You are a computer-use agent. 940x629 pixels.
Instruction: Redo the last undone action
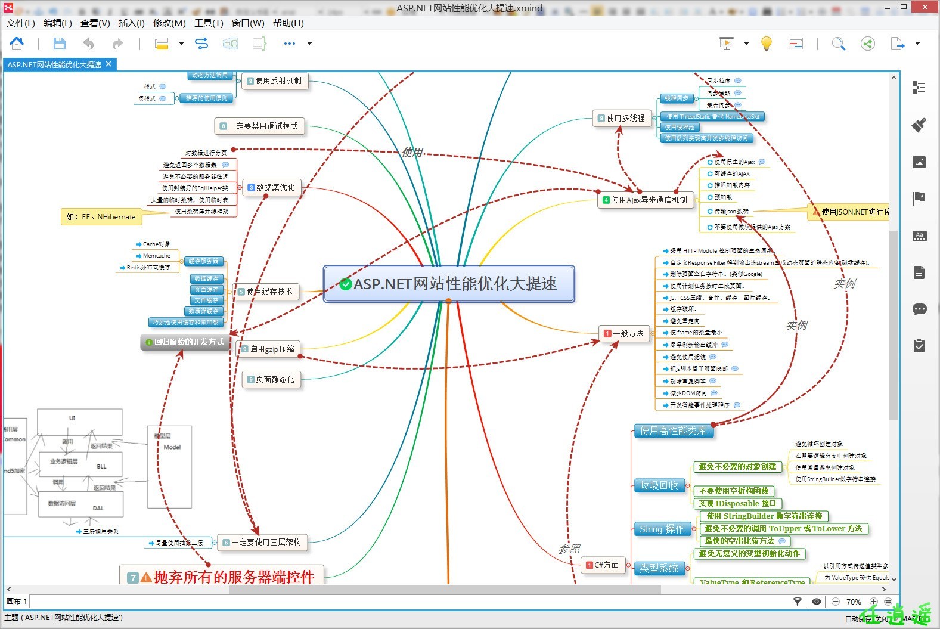(x=117, y=43)
